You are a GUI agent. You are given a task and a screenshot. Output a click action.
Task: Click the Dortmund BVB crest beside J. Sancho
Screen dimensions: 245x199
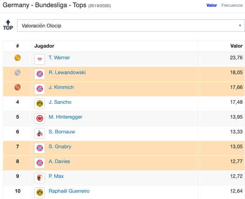point(40,104)
